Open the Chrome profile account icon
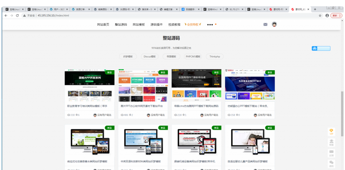This screenshot has width=345, height=170. [327, 15]
